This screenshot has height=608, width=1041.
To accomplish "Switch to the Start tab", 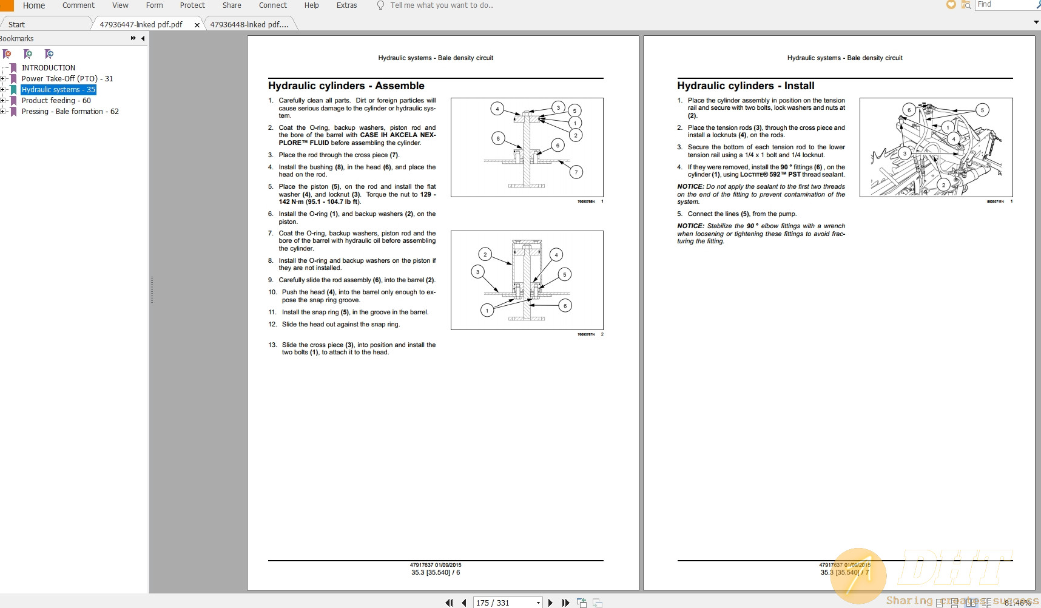I will 17,24.
